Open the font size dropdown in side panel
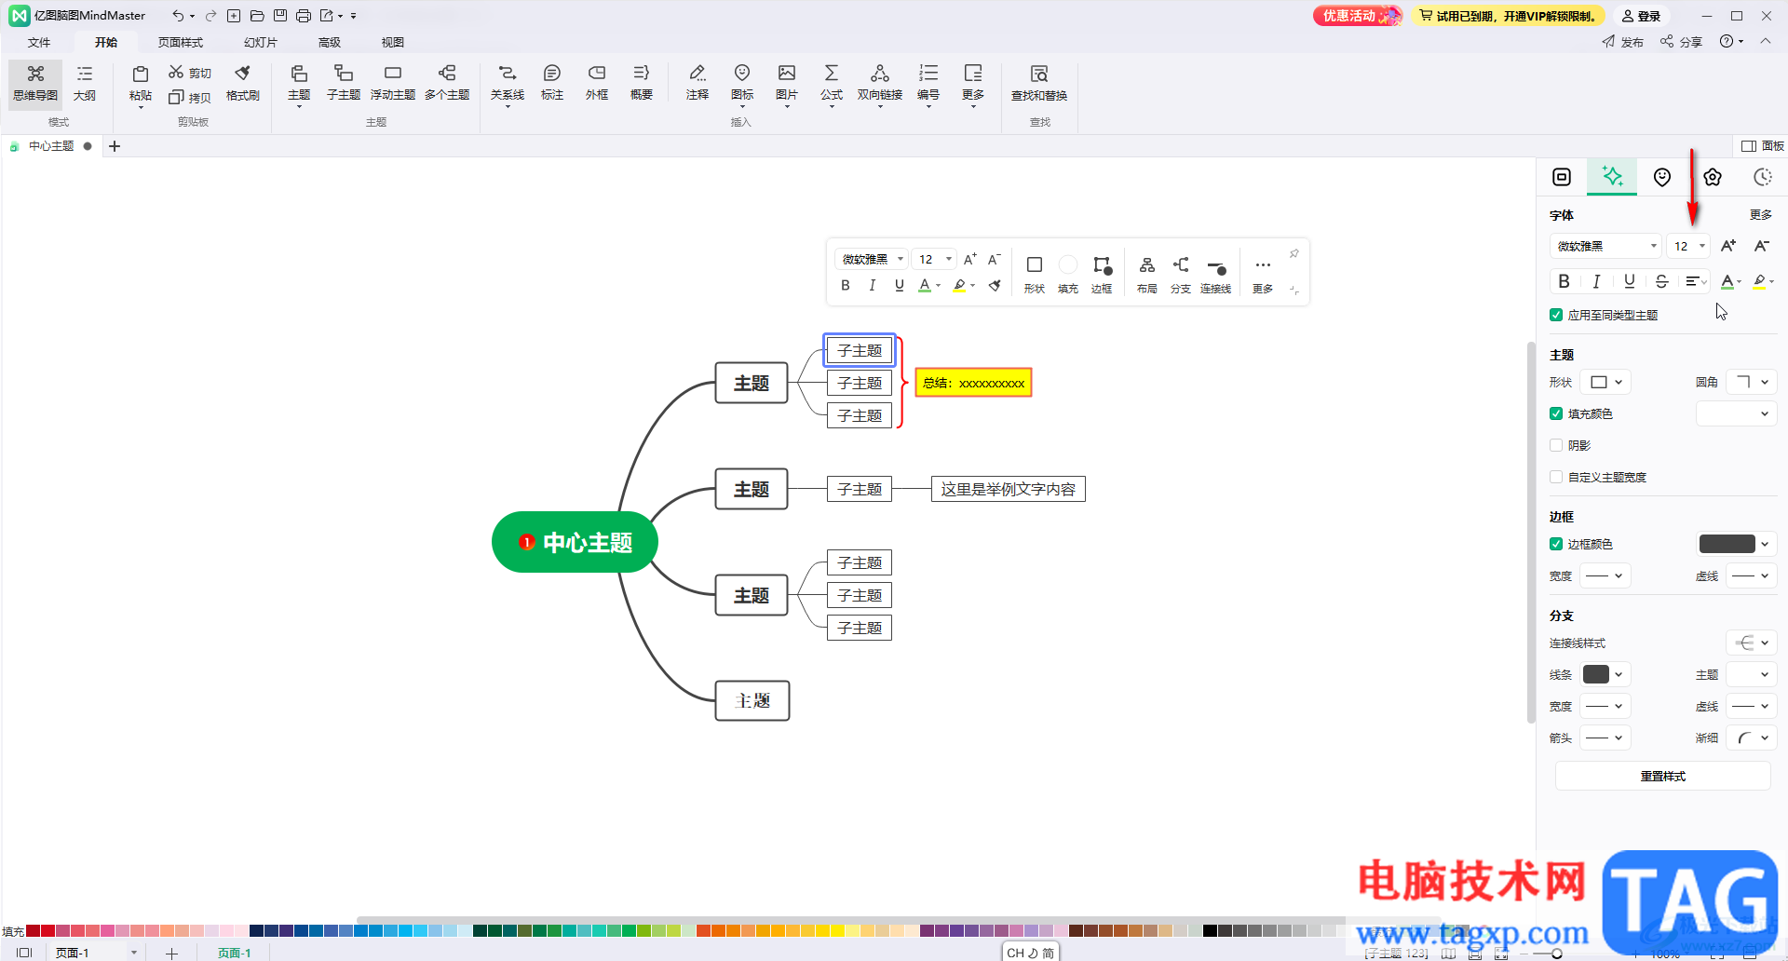Image resolution: width=1788 pixels, height=961 pixels. tap(1688, 246)
